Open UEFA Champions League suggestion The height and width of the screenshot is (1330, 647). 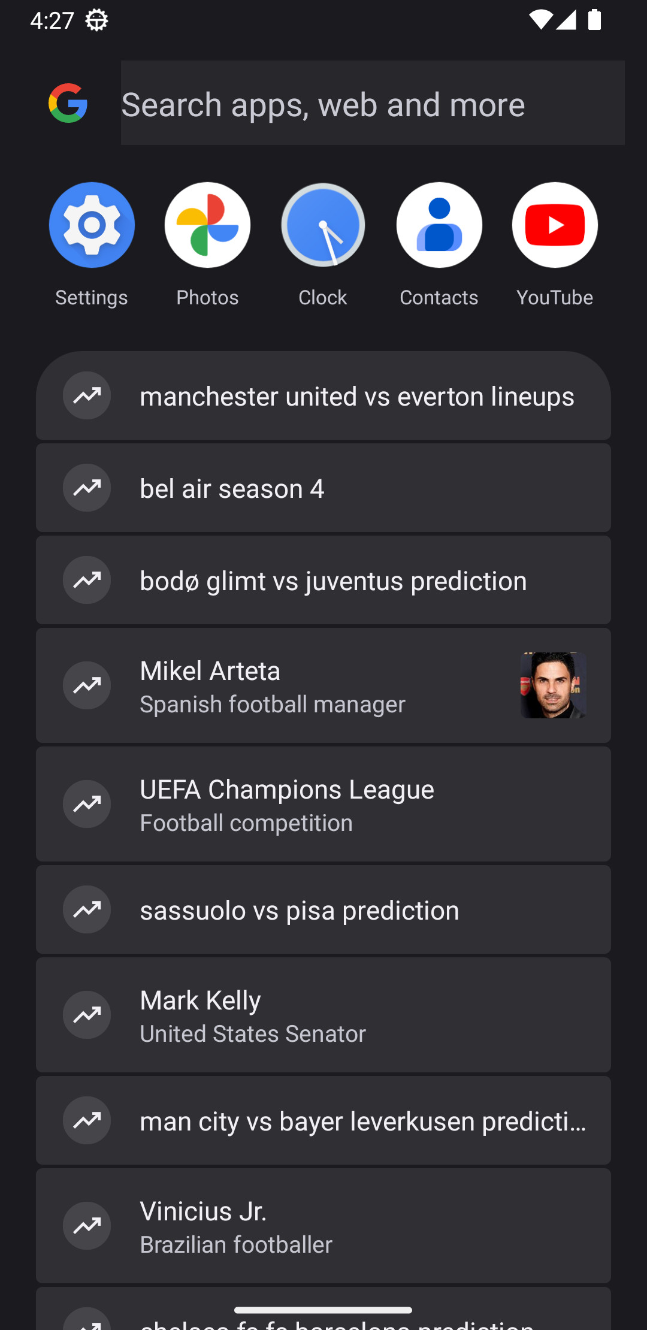288,805
